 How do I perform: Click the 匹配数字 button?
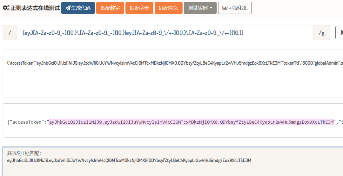point(110,8)
